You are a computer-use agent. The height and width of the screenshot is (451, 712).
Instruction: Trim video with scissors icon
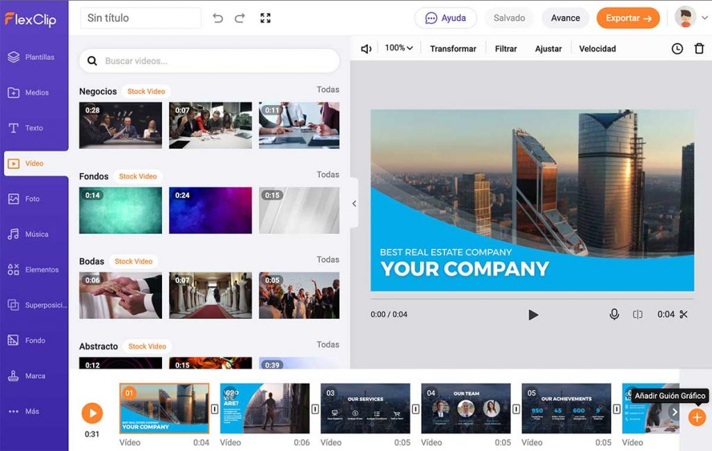point(683,314)
